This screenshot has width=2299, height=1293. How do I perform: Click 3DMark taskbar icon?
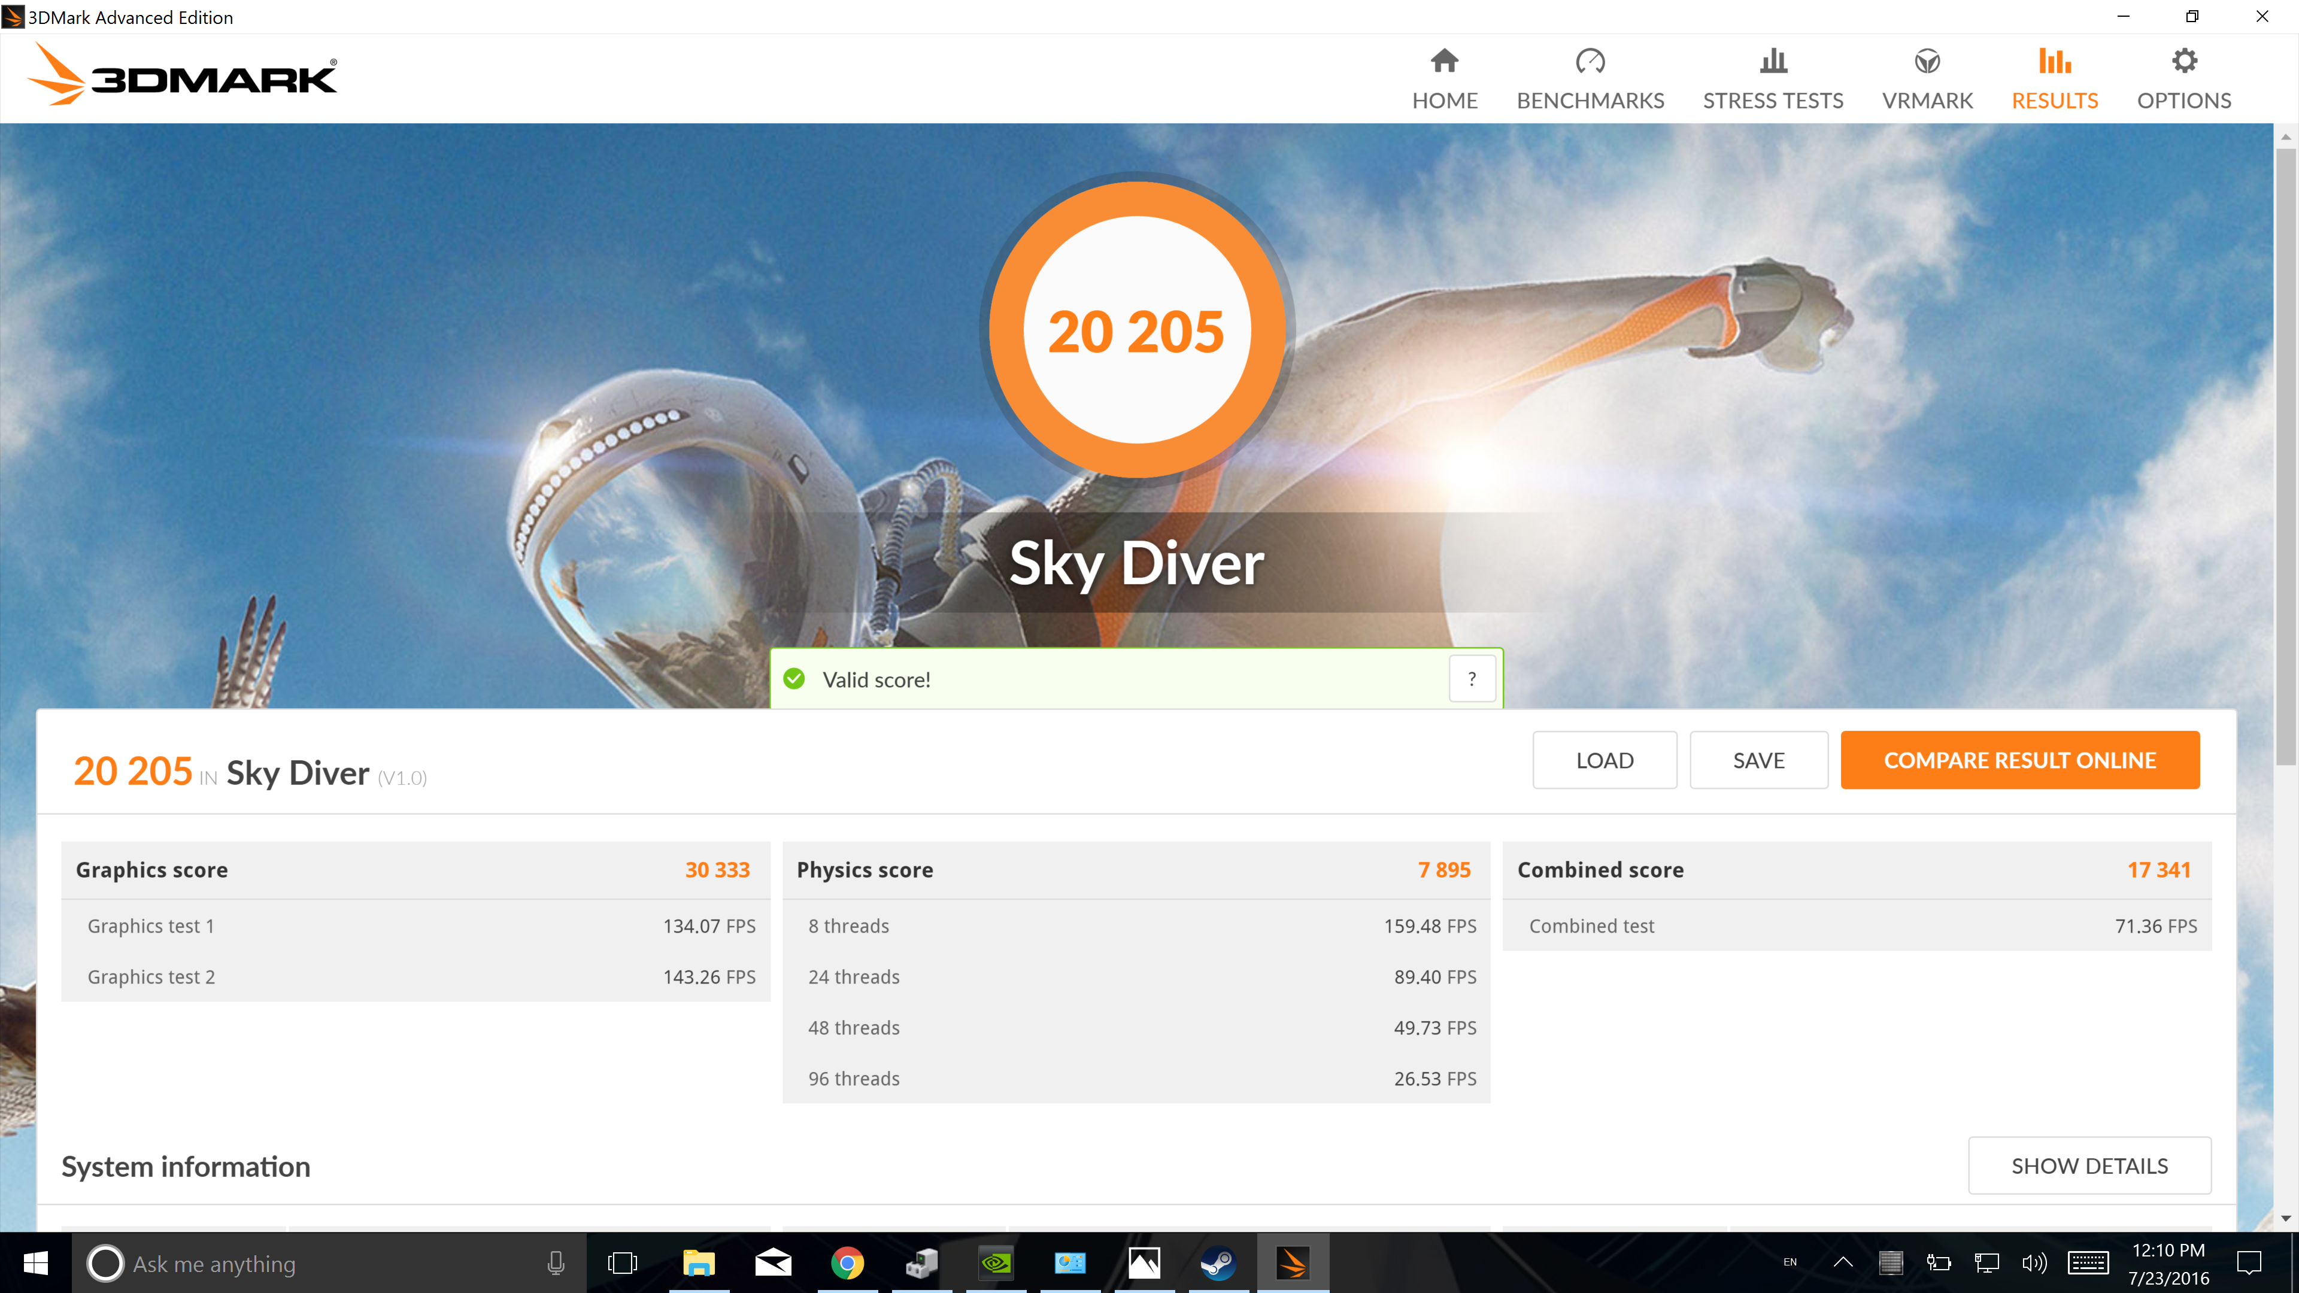1293,1264
